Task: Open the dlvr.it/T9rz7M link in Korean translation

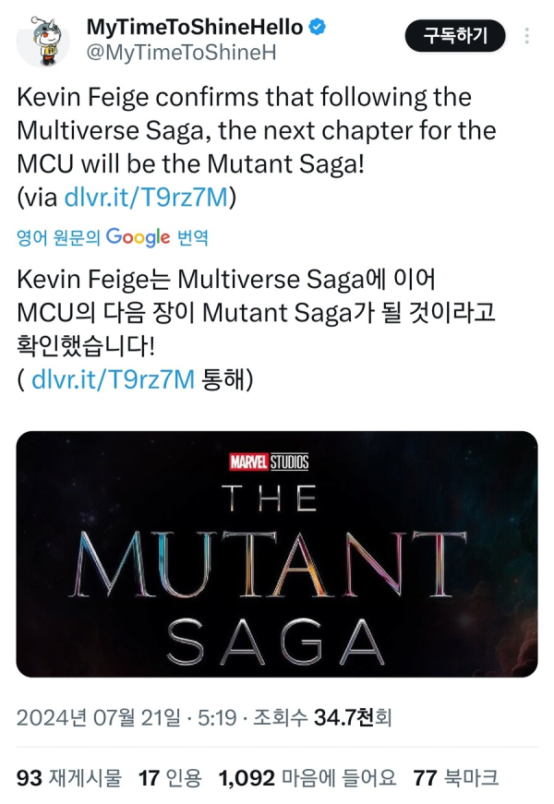Action: pyautogui.click(x=113, y=379)
